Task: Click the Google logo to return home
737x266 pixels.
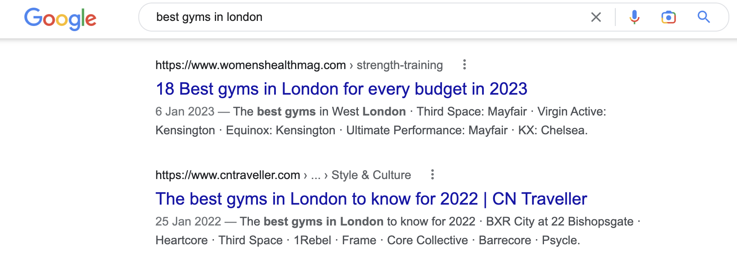Action: click(x=60, y=18)
